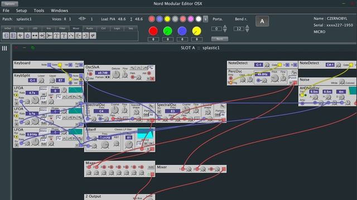Toggle Punch on the PercOsc module

click(x=292, y=78)
